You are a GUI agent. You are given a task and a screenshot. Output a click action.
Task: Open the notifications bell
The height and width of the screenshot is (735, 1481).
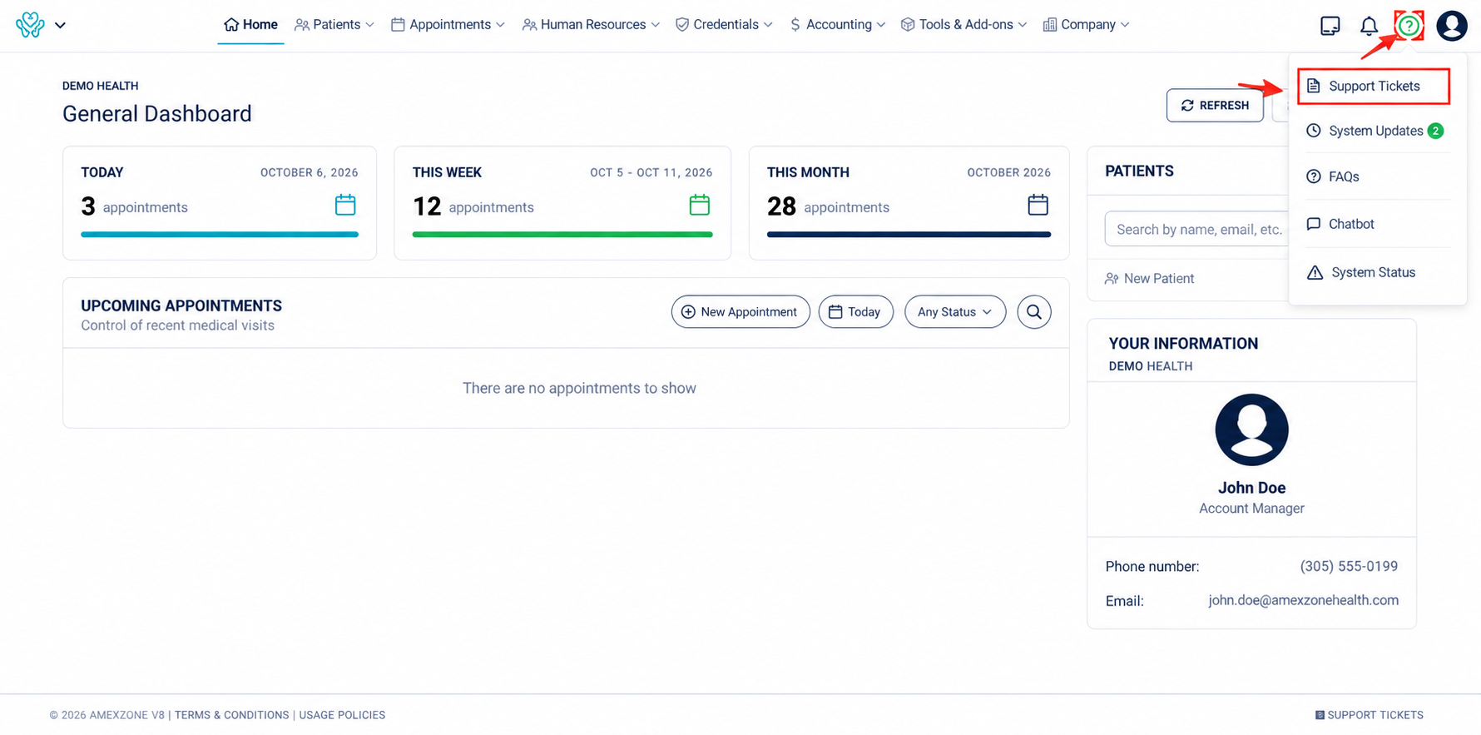coord(1369,26)
